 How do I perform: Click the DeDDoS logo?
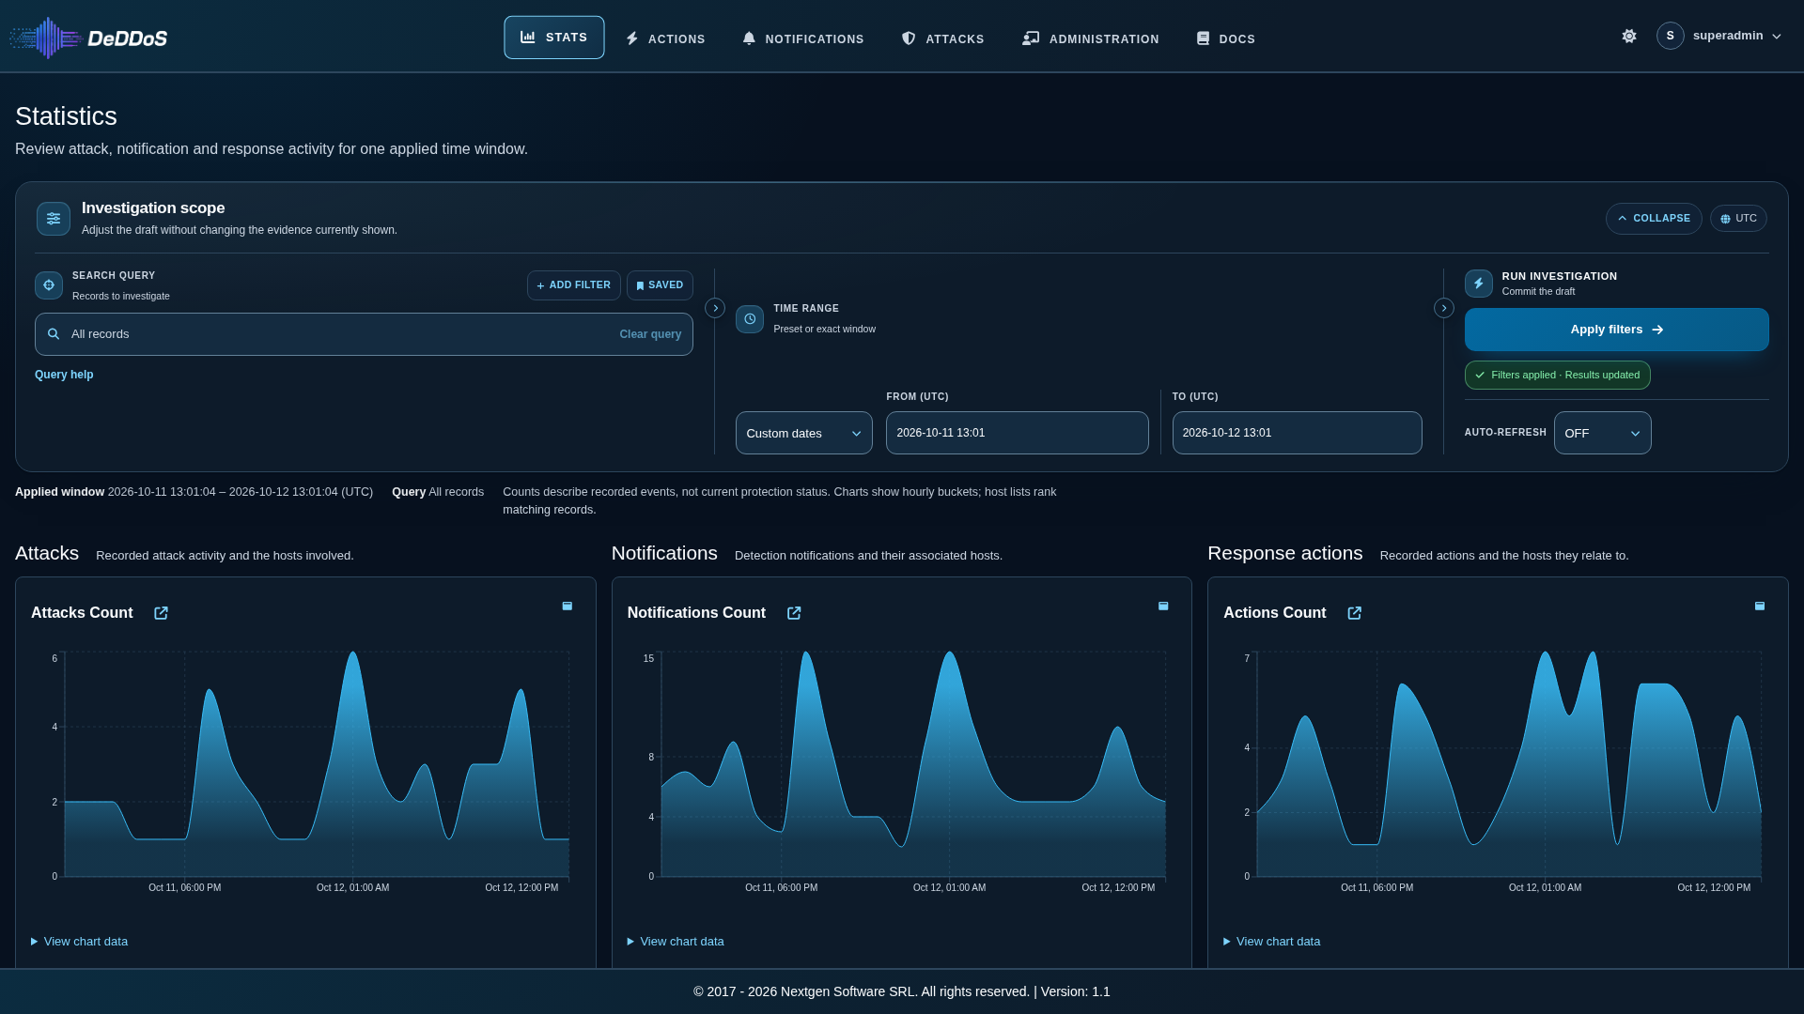88,38
